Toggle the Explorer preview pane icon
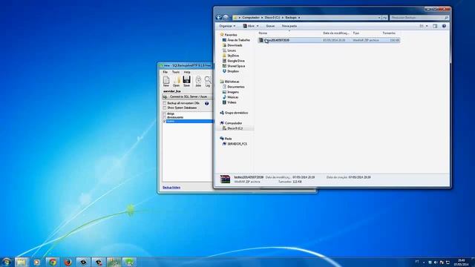Viewport: 475px width, 267px height. [435, 26]
